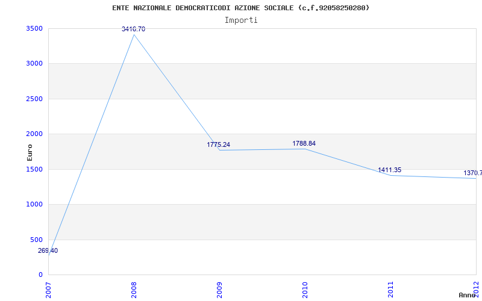
Task: Click the 0 y-axis tick label
Action: 40,275
